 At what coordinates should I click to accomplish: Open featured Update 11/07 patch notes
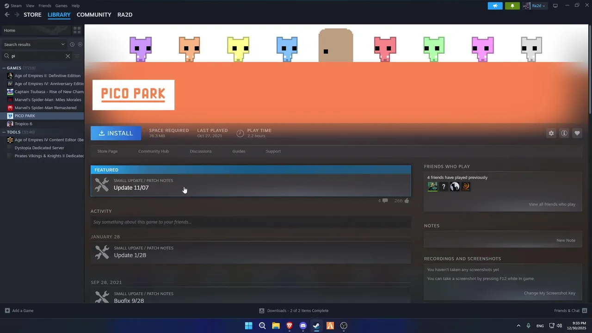[251, 185]
